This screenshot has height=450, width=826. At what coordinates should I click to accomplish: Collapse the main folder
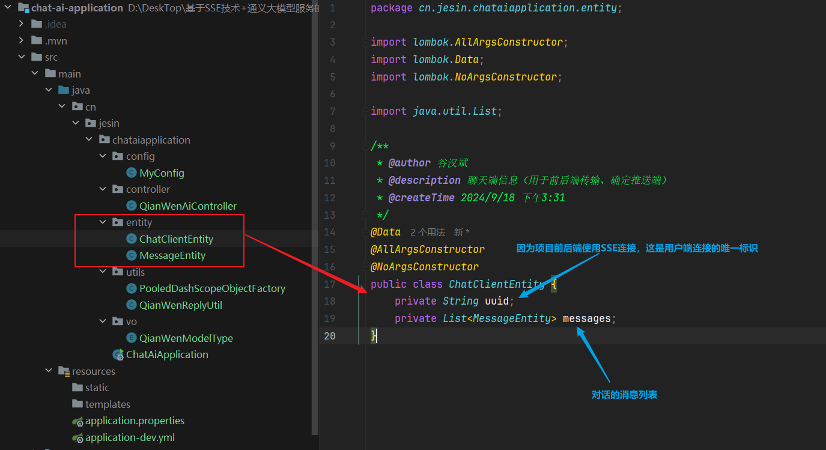[35, 74]
